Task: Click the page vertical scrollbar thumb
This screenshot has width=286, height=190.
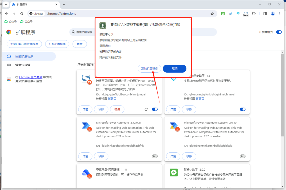Action: 282,95
